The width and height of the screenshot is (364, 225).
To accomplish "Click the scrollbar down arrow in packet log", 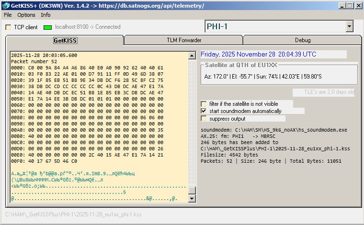I will [192, 198].
